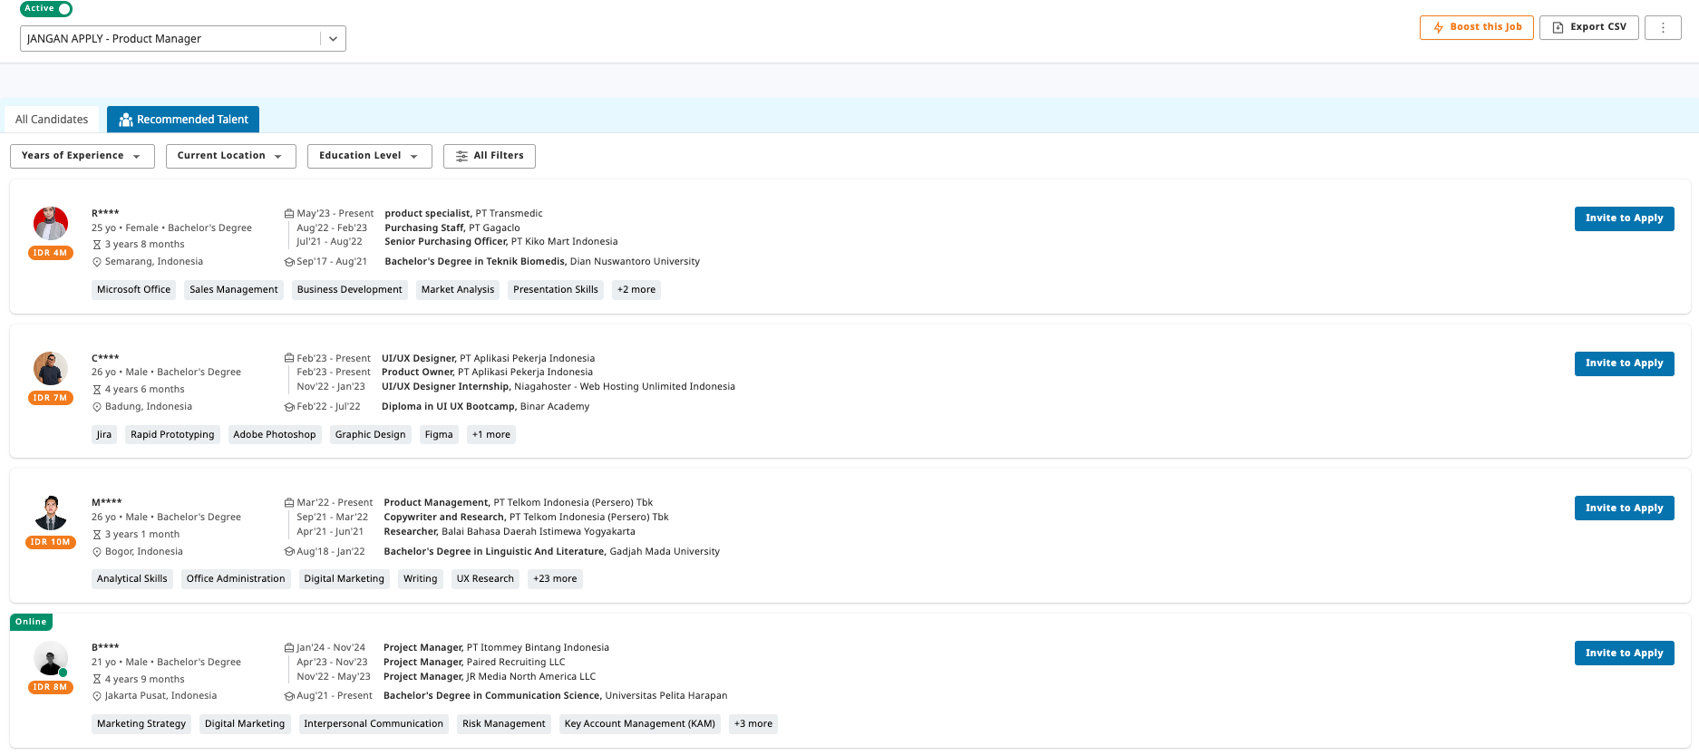Expand the Education Level filter
This screenshot has height=755, width=1699.
click(370, 156)
